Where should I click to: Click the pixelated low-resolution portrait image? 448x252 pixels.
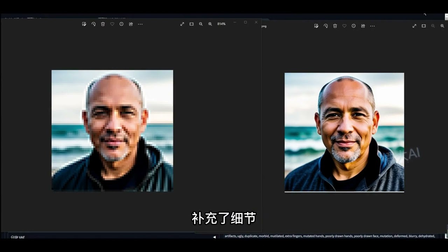112,131
